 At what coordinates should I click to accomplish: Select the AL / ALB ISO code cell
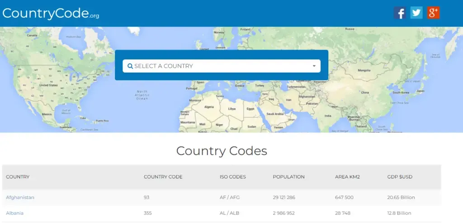[x=229, y=213]
